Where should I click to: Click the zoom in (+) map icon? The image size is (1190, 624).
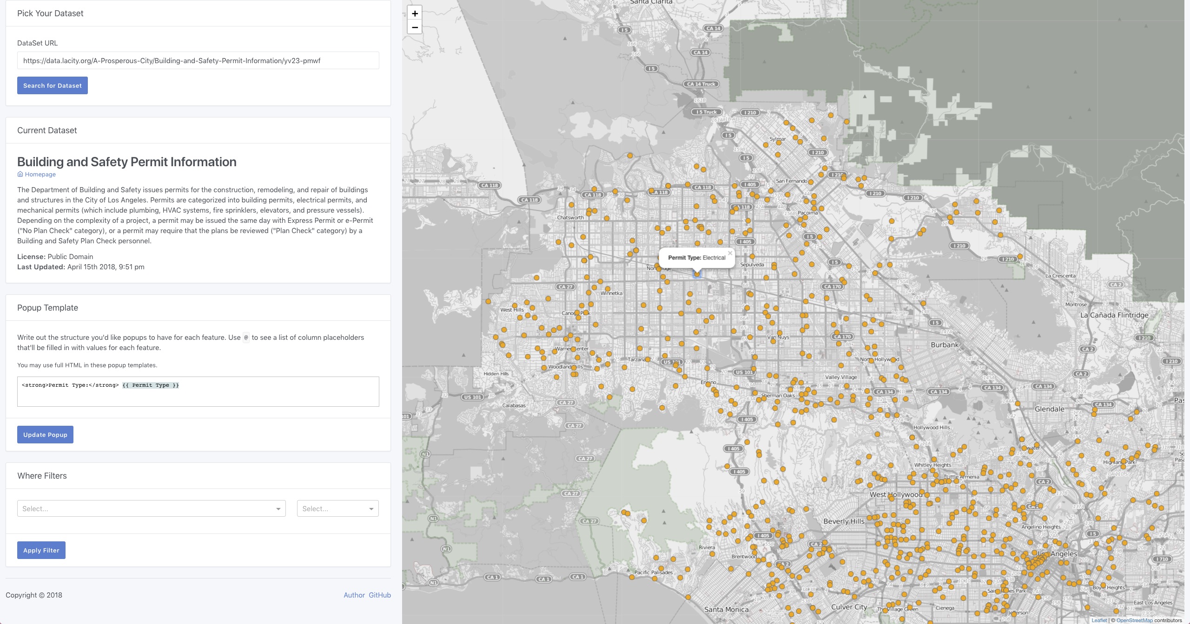coord(415,13)
